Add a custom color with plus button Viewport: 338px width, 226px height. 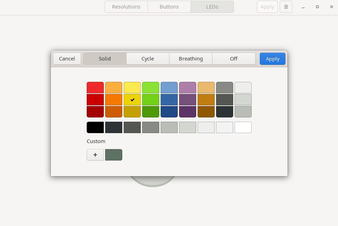click(95, 155)
